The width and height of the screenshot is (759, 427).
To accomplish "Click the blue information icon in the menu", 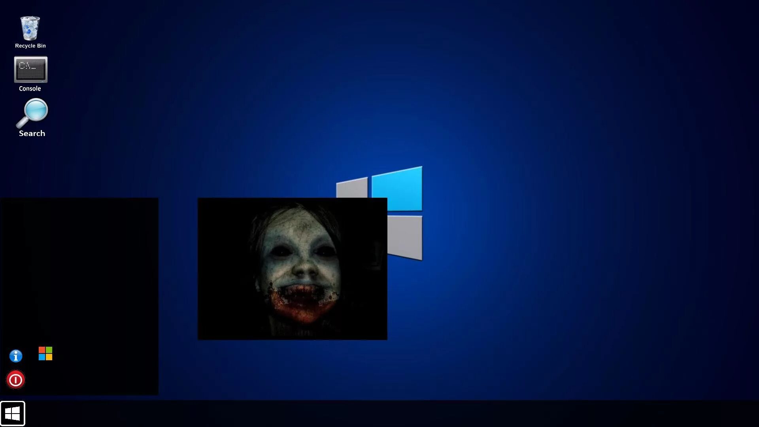I will coord(15,355).
